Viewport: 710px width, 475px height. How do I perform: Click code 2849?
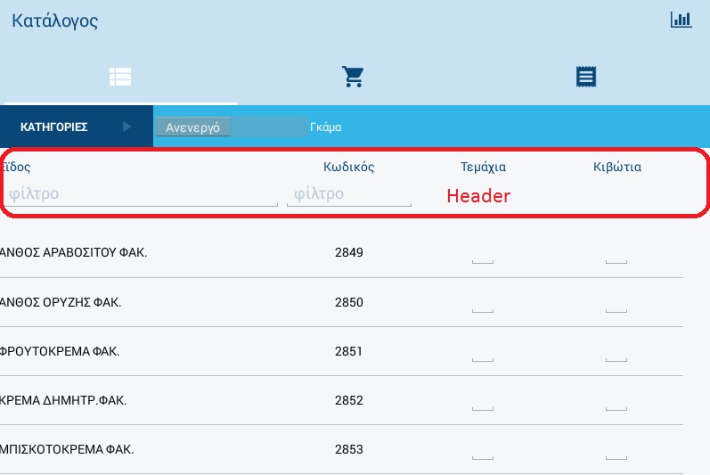click(349, 252)
